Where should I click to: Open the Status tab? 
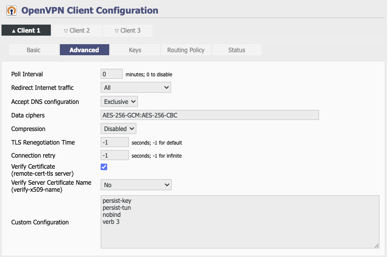[x=237, y=50]
